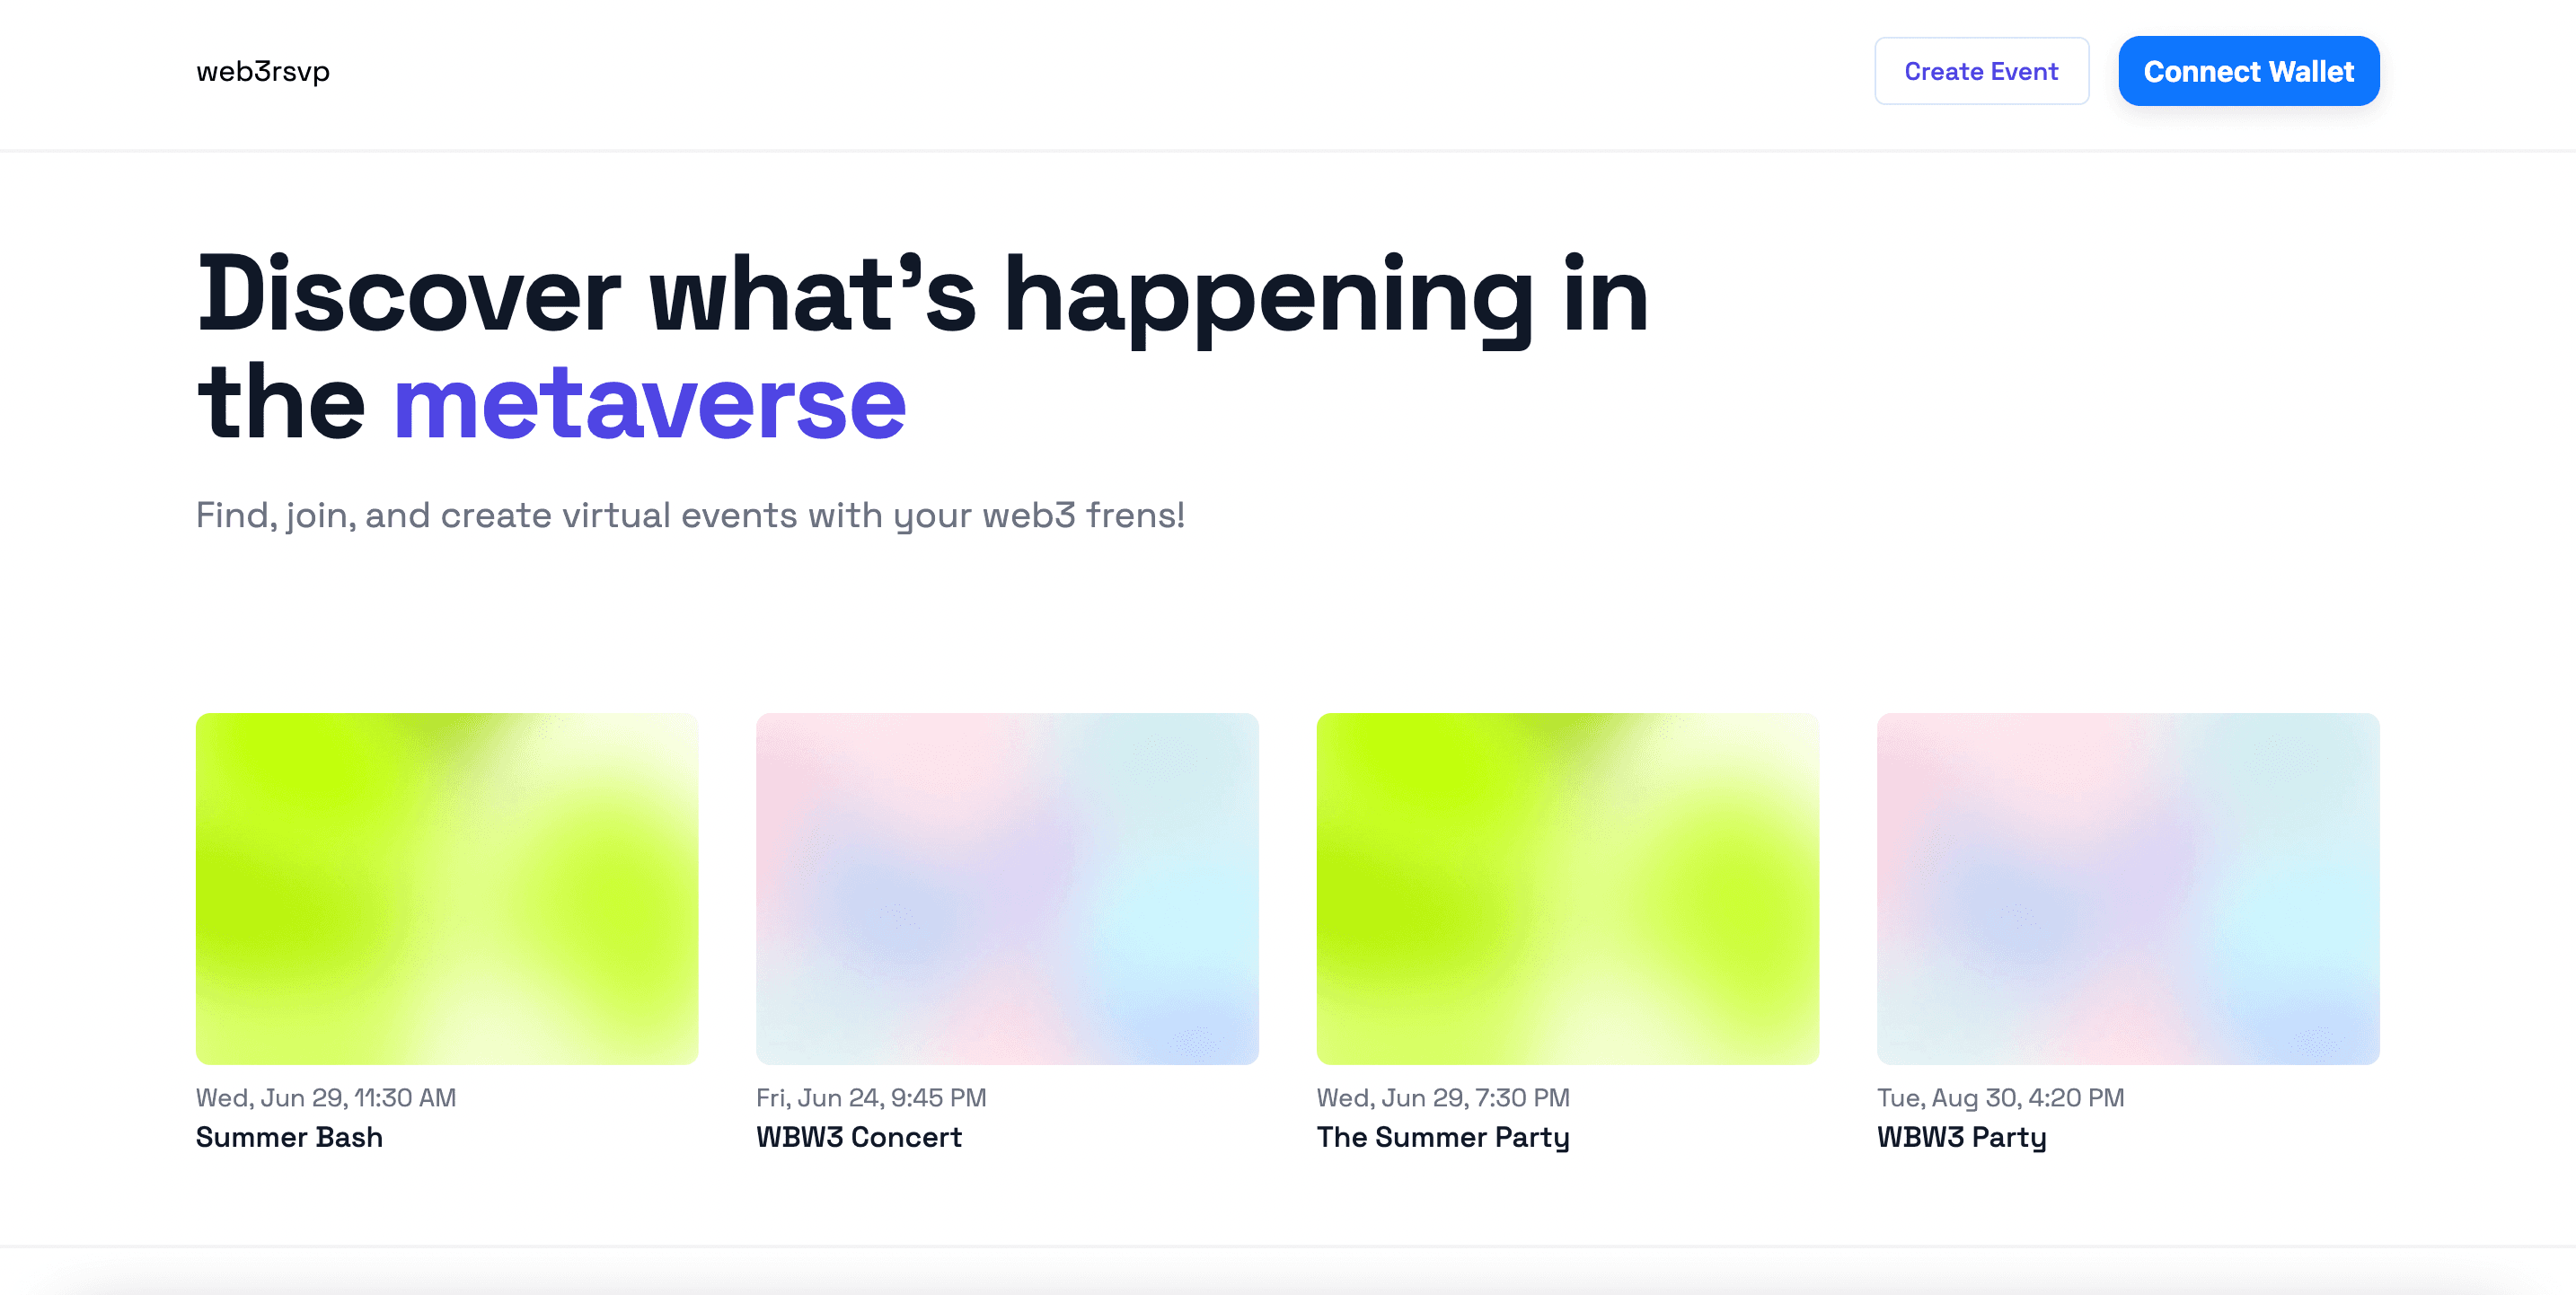
Task: Click the date 'Wed, Jun 29, 11:30 AM'
Action: tap(326, 1097)
